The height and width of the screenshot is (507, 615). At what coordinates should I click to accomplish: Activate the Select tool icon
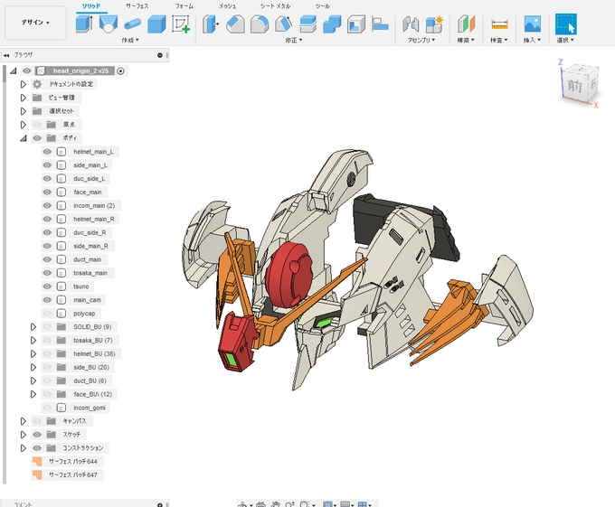point(565,23)
